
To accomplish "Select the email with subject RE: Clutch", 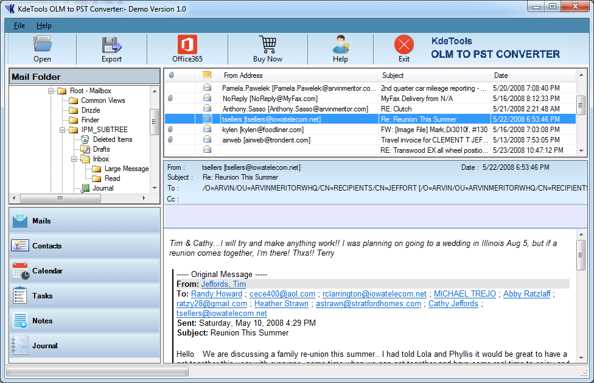I will point(370,109).
